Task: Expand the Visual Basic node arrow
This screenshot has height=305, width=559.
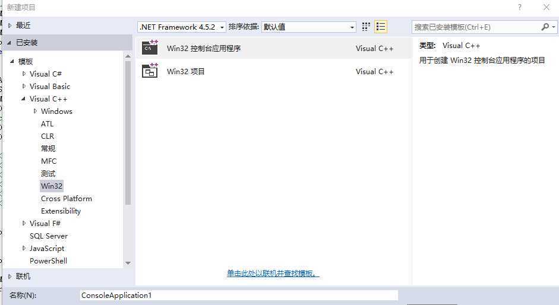Action: point(24,86)
